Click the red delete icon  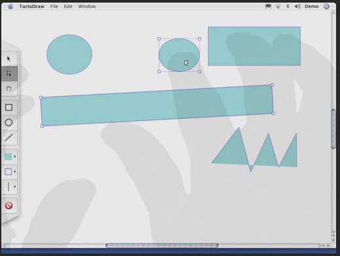point(8,206)
